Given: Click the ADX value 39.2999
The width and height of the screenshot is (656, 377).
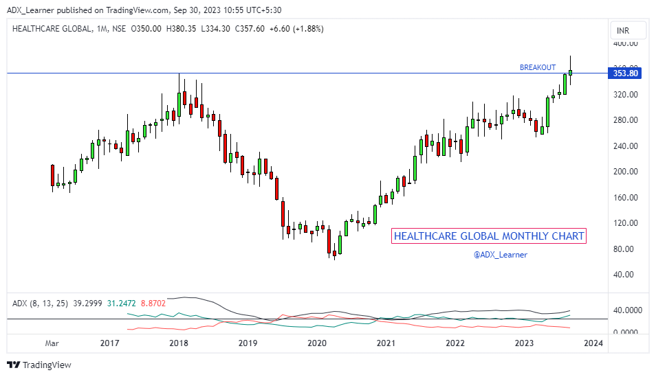Looking at the screenshot, I should point(87,304).
